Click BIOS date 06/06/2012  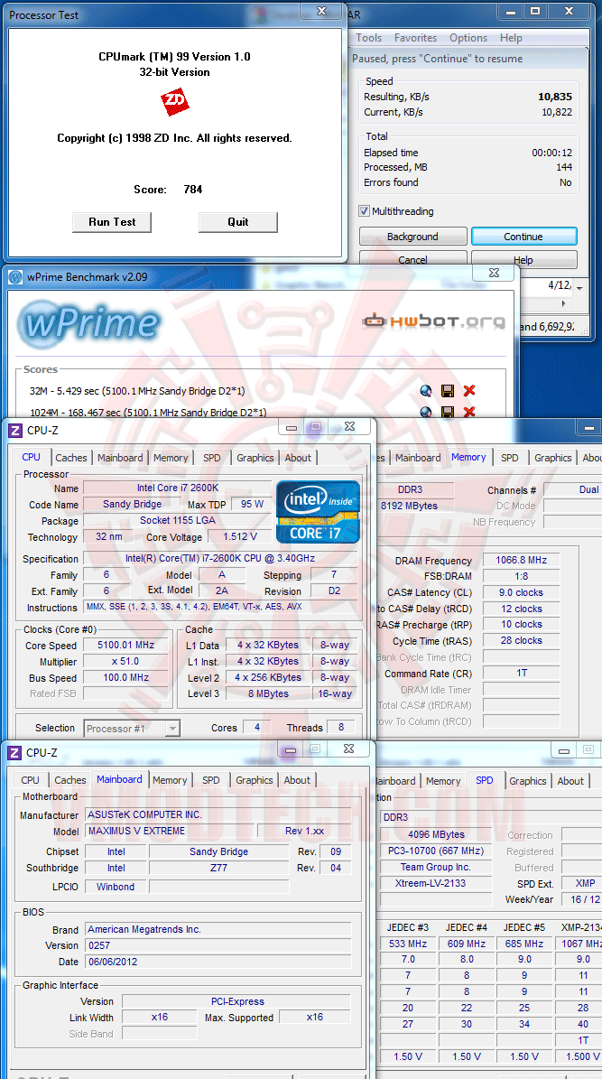pyautogui.click(x=218, y=962)
